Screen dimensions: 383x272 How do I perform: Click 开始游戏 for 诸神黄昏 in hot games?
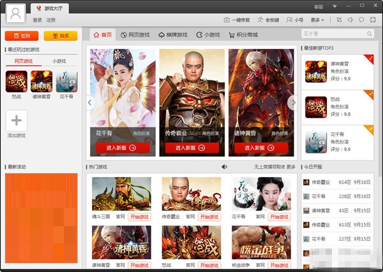click(x=139, y=265)
